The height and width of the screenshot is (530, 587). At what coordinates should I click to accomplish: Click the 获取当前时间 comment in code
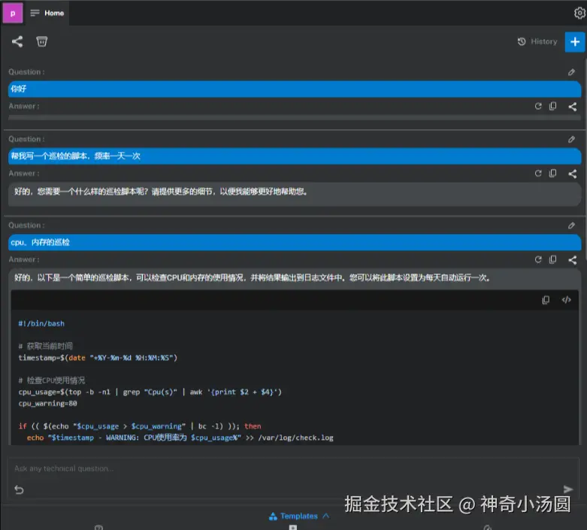(45, 346)
